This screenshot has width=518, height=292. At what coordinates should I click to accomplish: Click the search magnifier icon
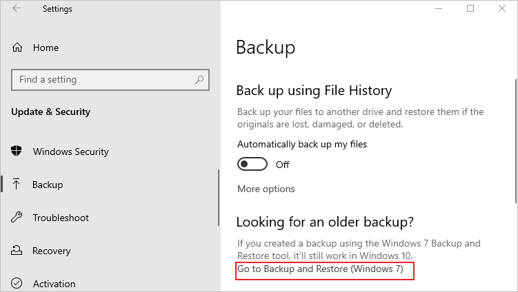click(x=199, y=80)
